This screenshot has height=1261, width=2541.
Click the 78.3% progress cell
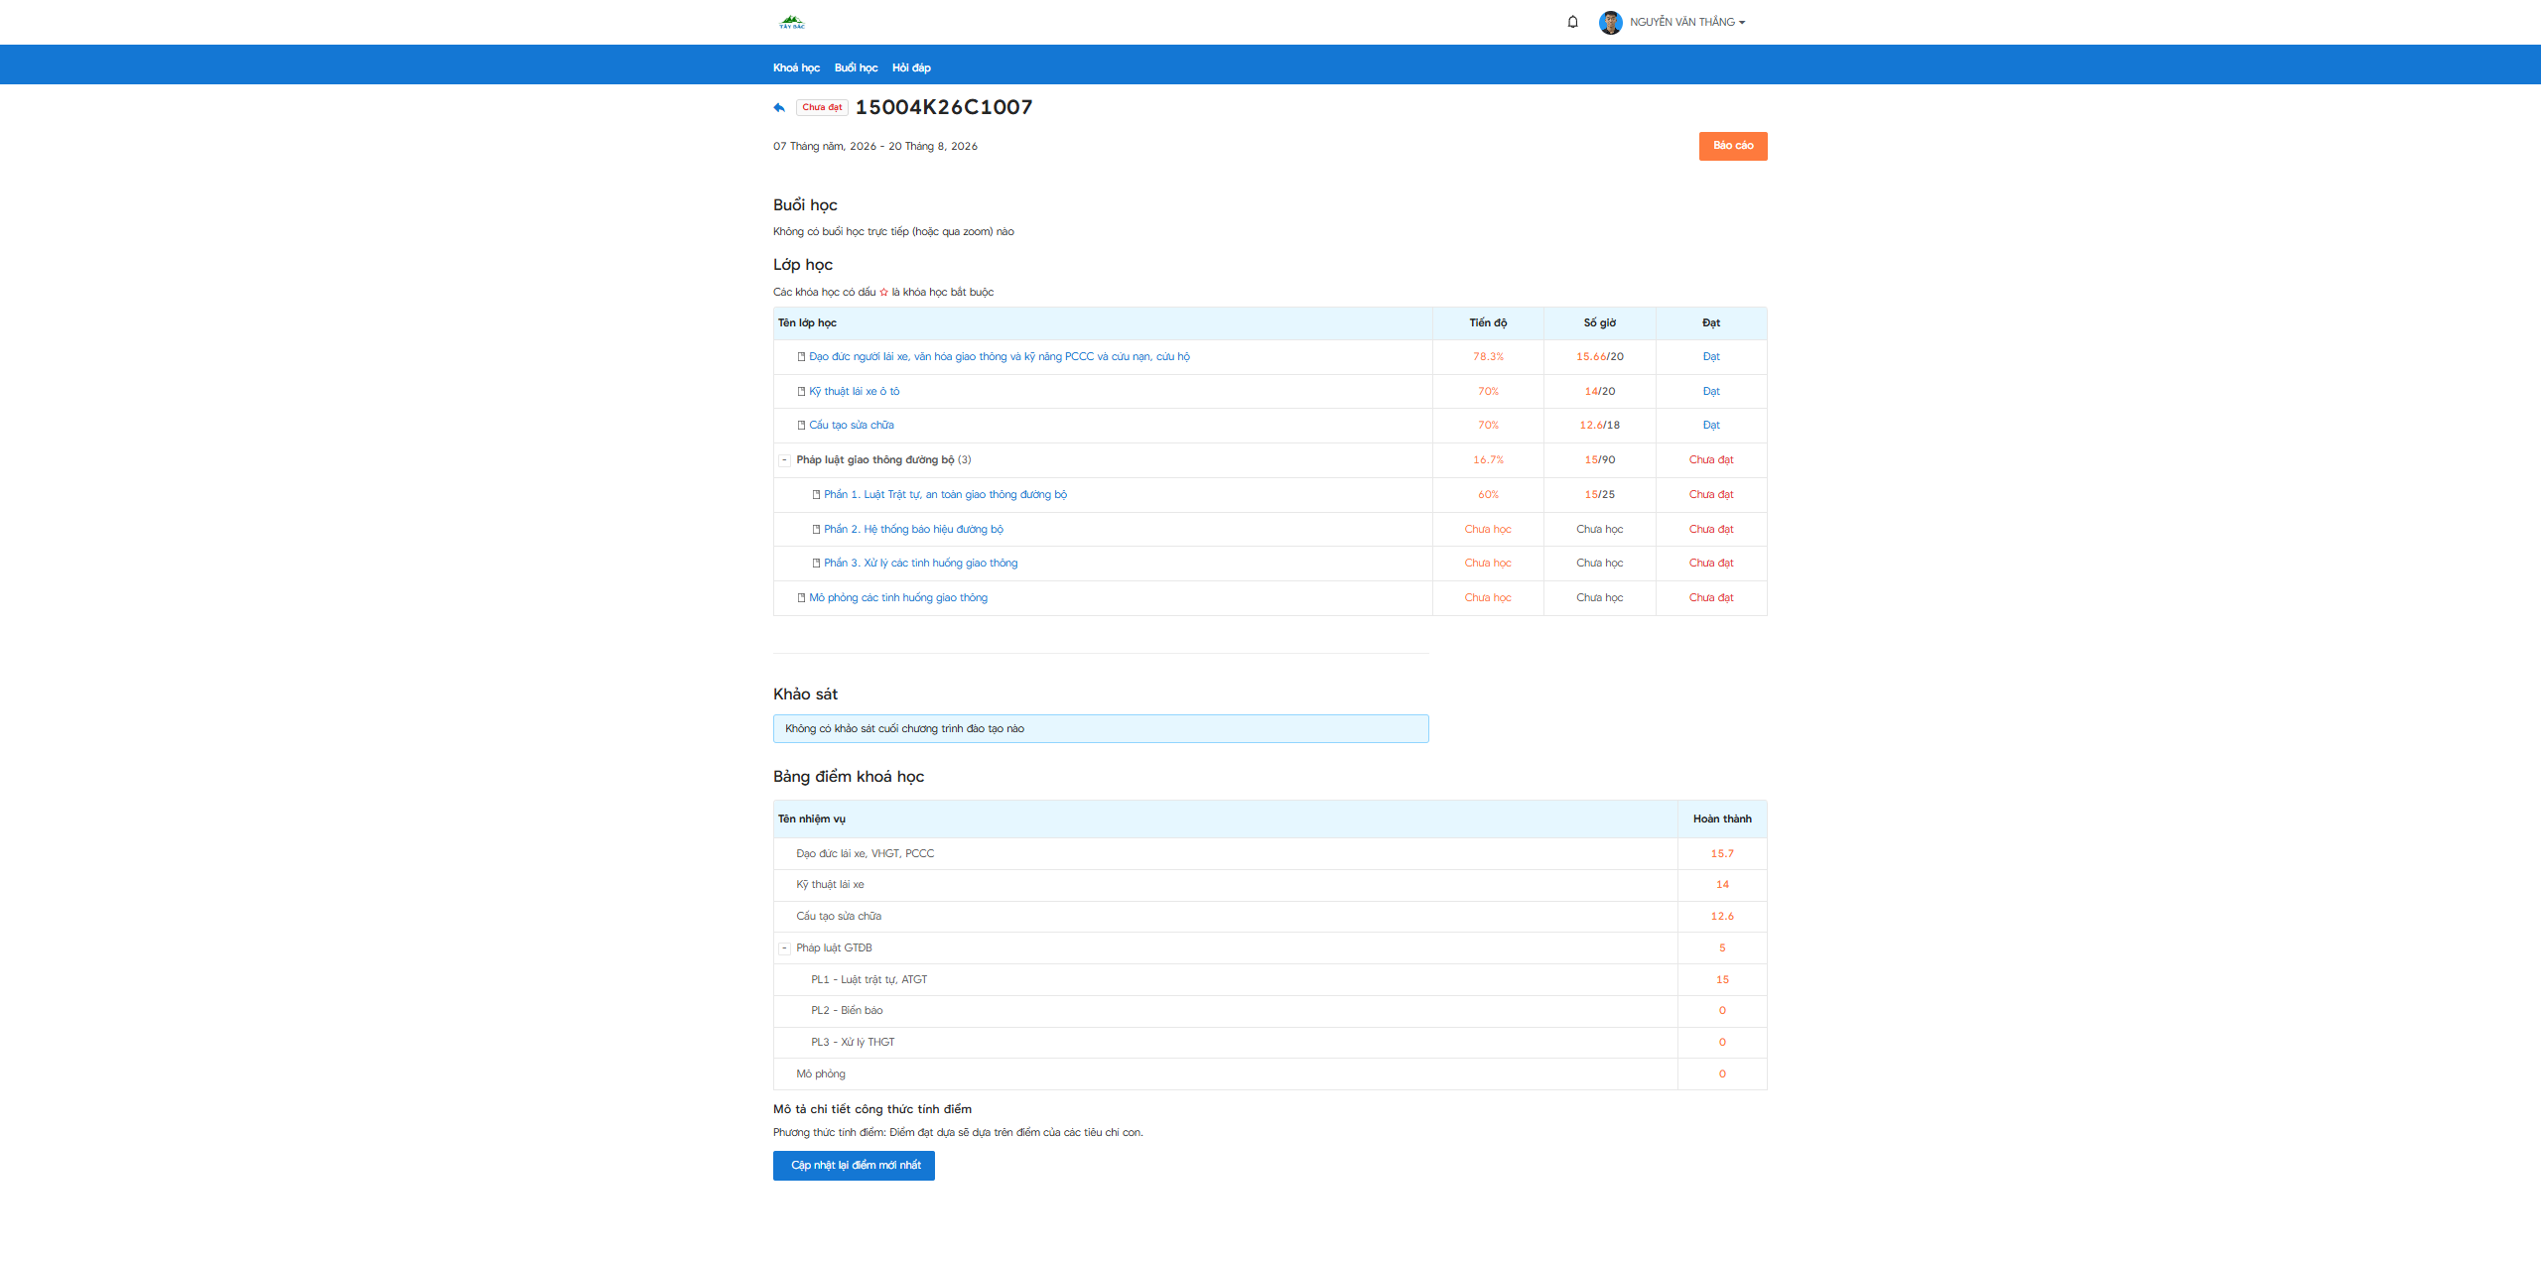[1488, 357]
